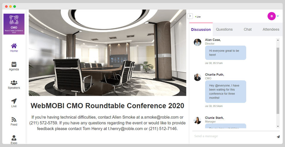The height and width of the screenshot is (147, 285).
Task: Switch to the Attendees tab
Action: coord(271,29)
